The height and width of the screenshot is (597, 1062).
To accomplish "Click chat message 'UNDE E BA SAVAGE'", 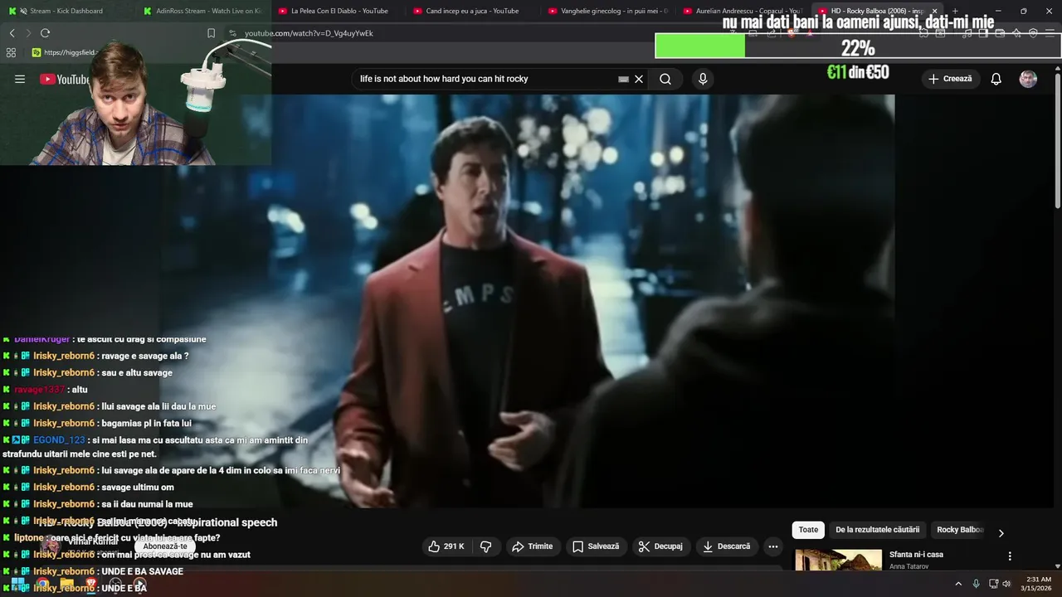I will point(142,571).
